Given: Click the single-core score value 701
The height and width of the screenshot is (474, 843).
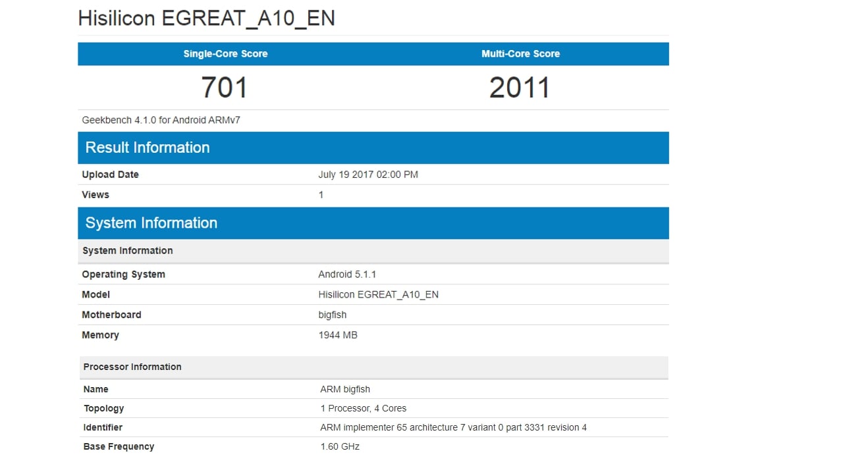Looking at the screenshot, I should click(x=225, y=86).
